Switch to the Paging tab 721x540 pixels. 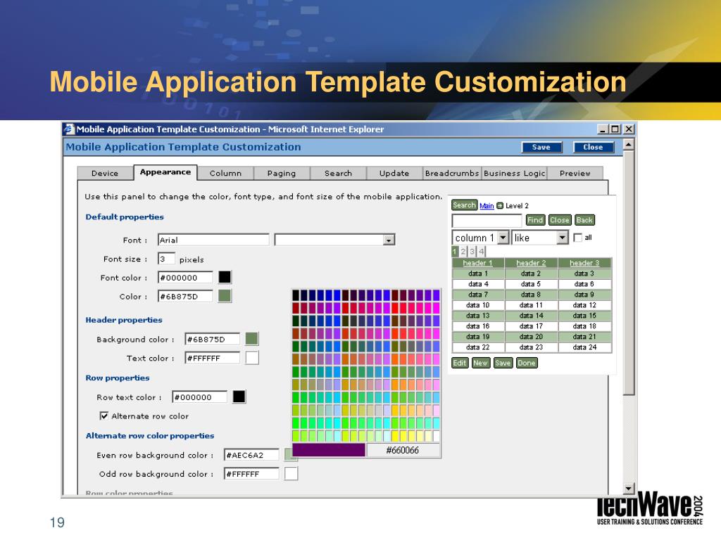pyautogui.click(x=282, y=173)
